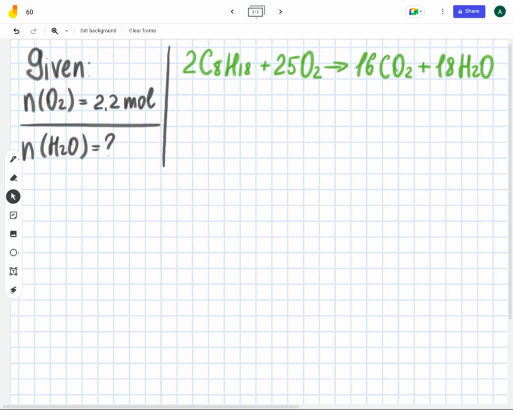Select the Pen tool

[x=13, y=158]
